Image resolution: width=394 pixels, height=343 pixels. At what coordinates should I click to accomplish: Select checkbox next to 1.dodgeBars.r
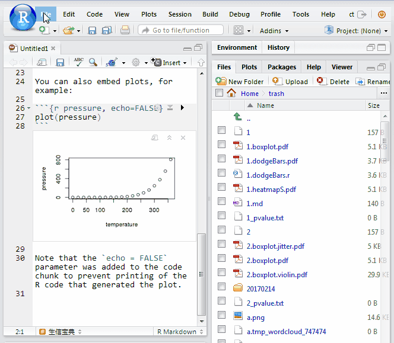(221, 172)
